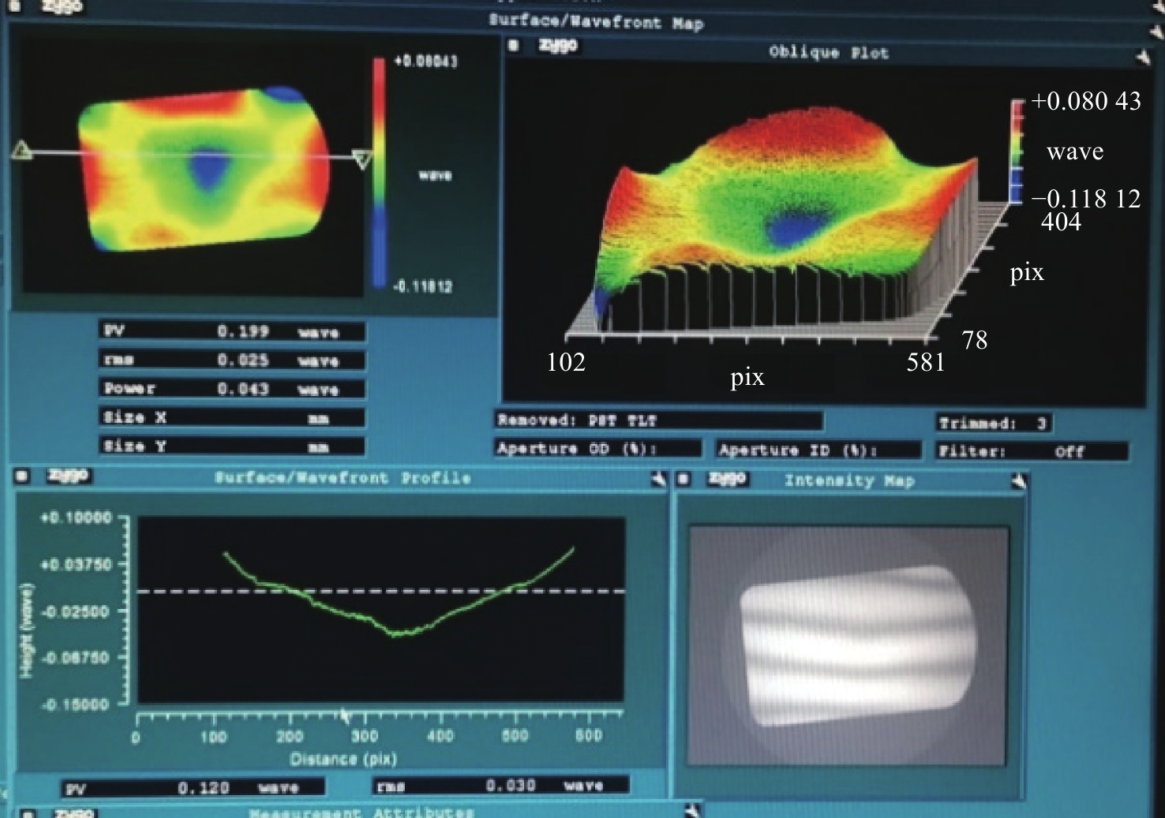Select the left triangle slice marker on map
The width and height of the screenshot is (1165, 818).
tap(22, 150)
